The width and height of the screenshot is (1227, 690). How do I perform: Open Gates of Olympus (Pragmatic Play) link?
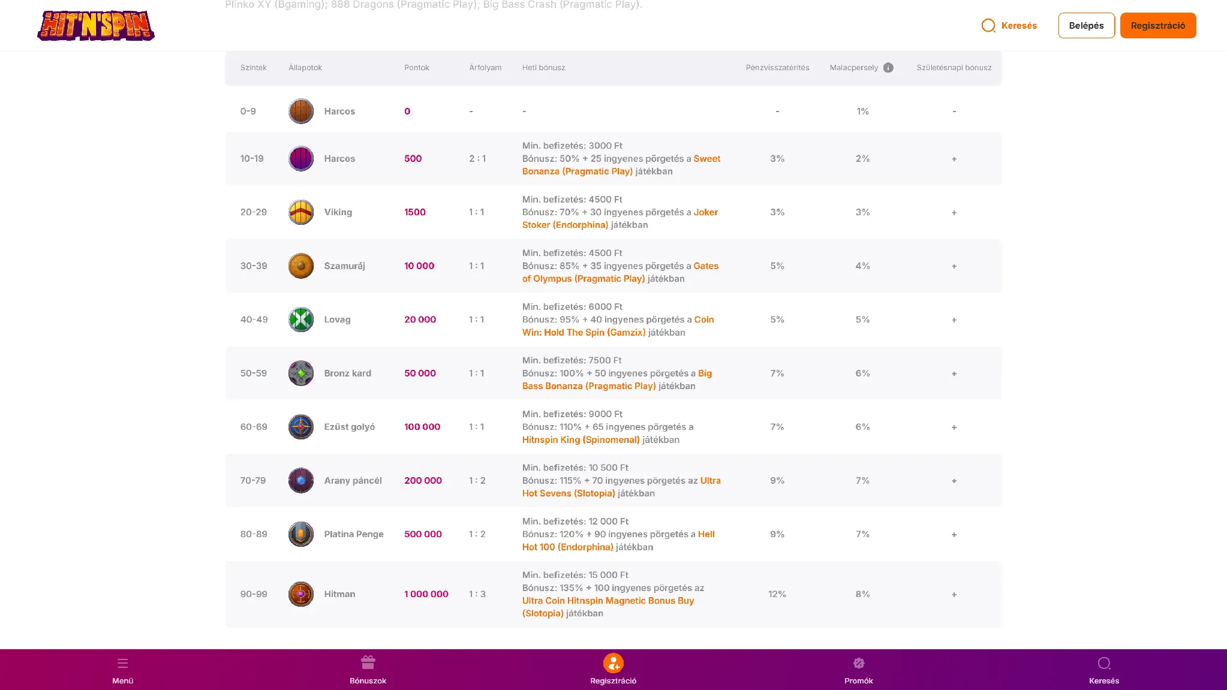click(x=620, y=272)
